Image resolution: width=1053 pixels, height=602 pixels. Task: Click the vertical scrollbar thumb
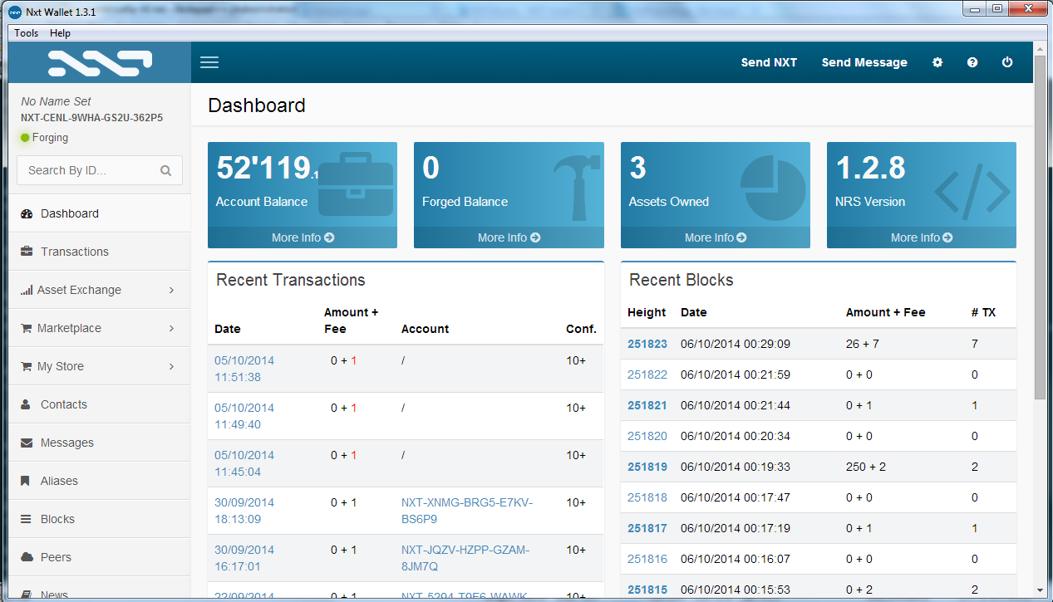click(1040, 228)
